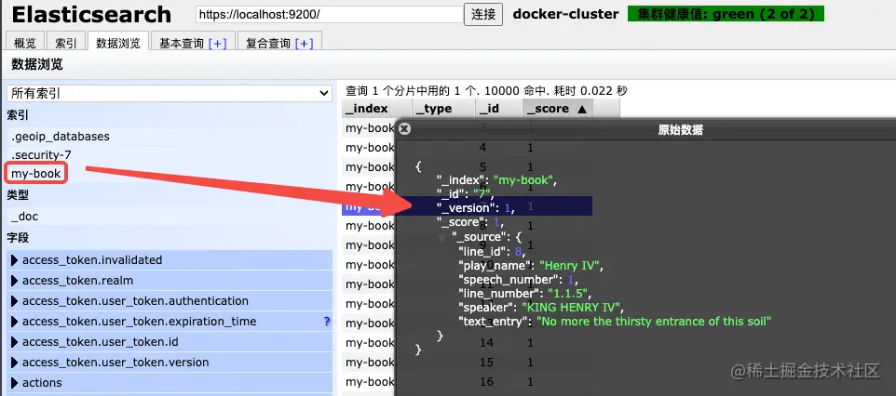Image resolution: width=896 pixels, height=396 pixels.
Task: Expand access_token.user_token.expiration_time field
Action: pyautogui.click(x=170, y=322)
